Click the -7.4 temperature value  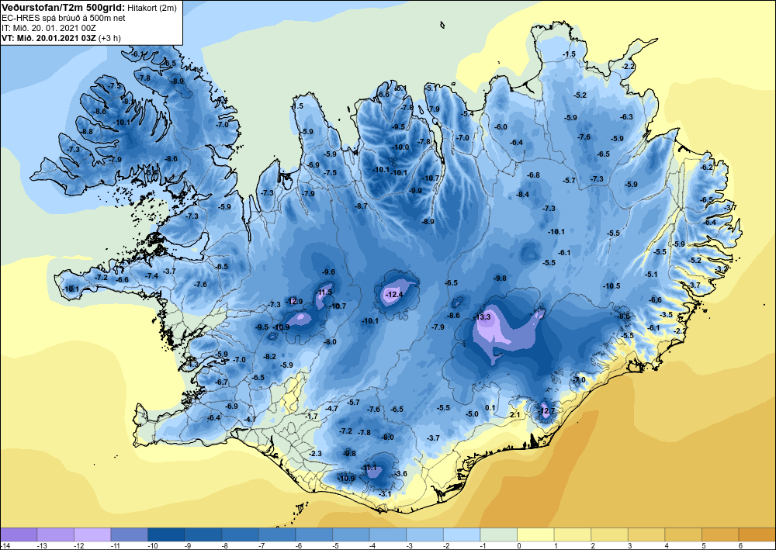click(x=151, y=275)
